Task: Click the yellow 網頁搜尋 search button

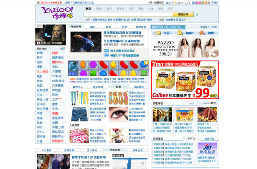Action: pyautogui.click(x=183, y=14)
